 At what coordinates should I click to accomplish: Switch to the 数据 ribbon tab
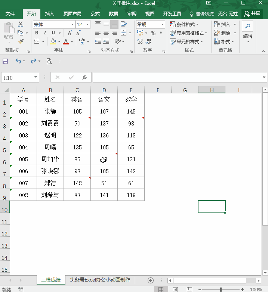114,14
